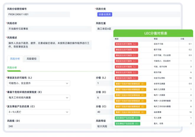This screenshot has width=195, height=137.
Task: Click the red L tag in 相当可能 row
Action: click(126, 72)
